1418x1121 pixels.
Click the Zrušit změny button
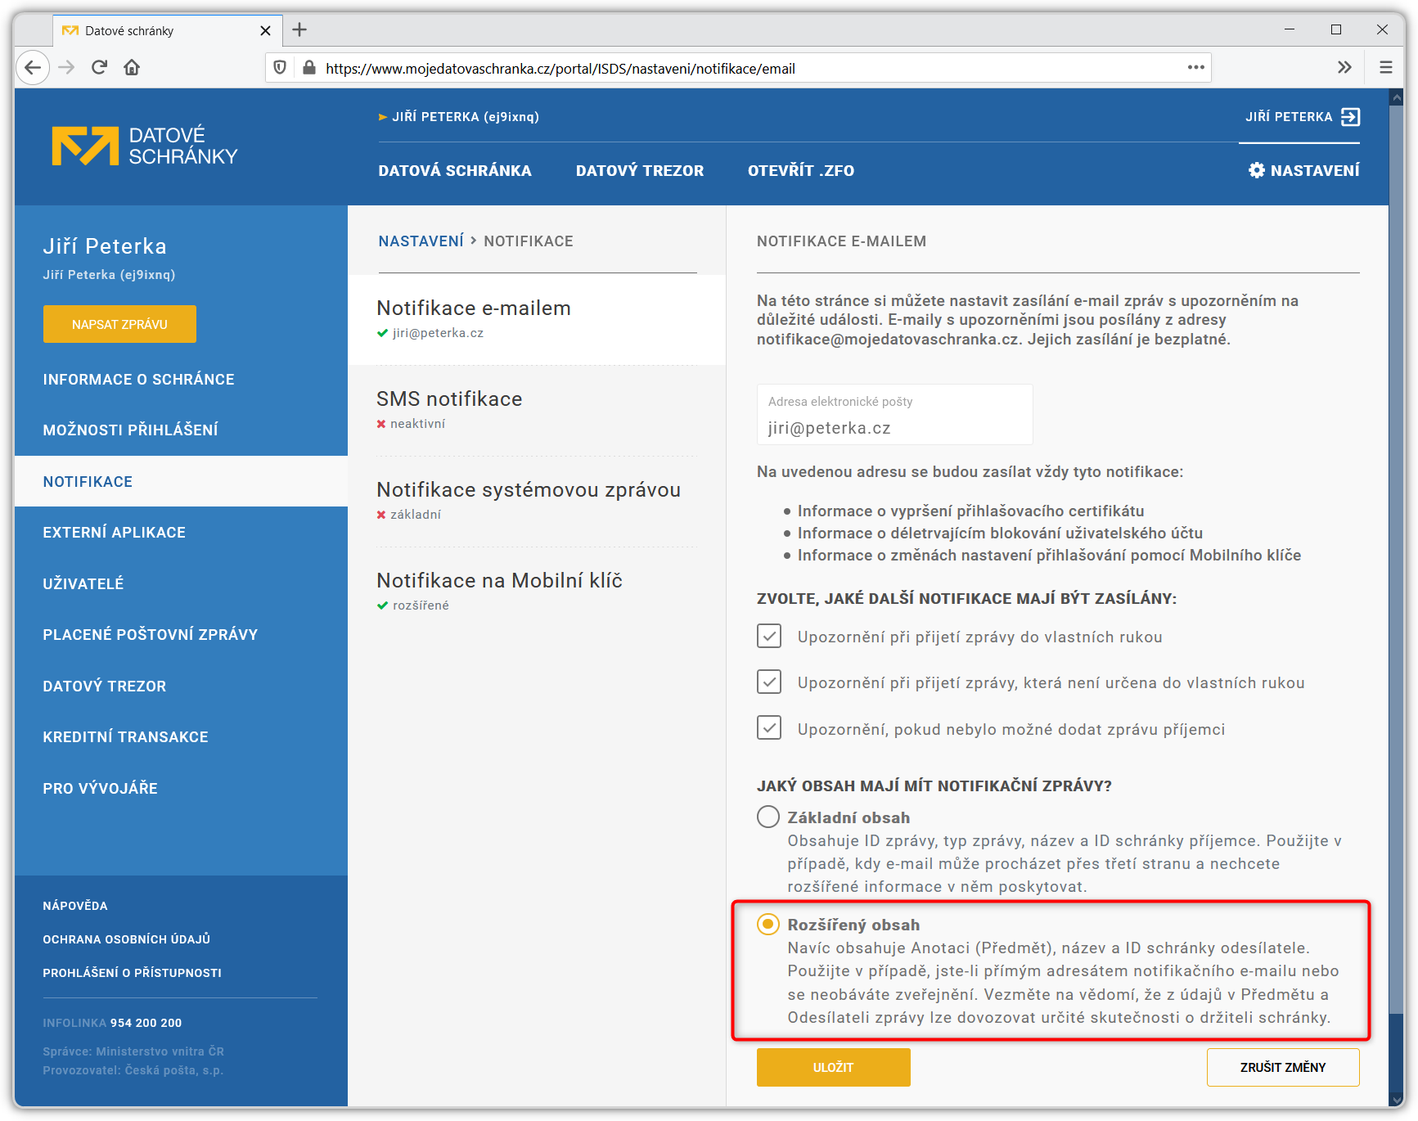click(1283, 1067)
